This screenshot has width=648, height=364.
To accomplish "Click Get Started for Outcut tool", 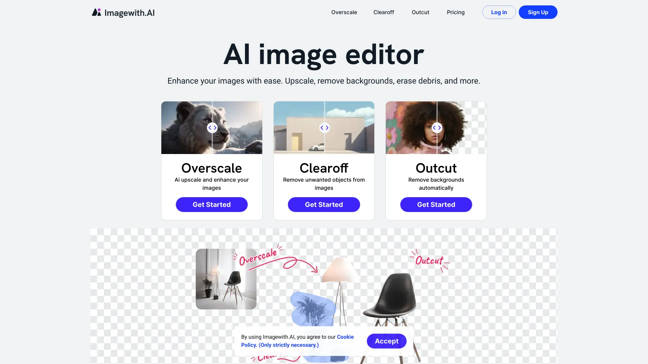I will 436,205.
